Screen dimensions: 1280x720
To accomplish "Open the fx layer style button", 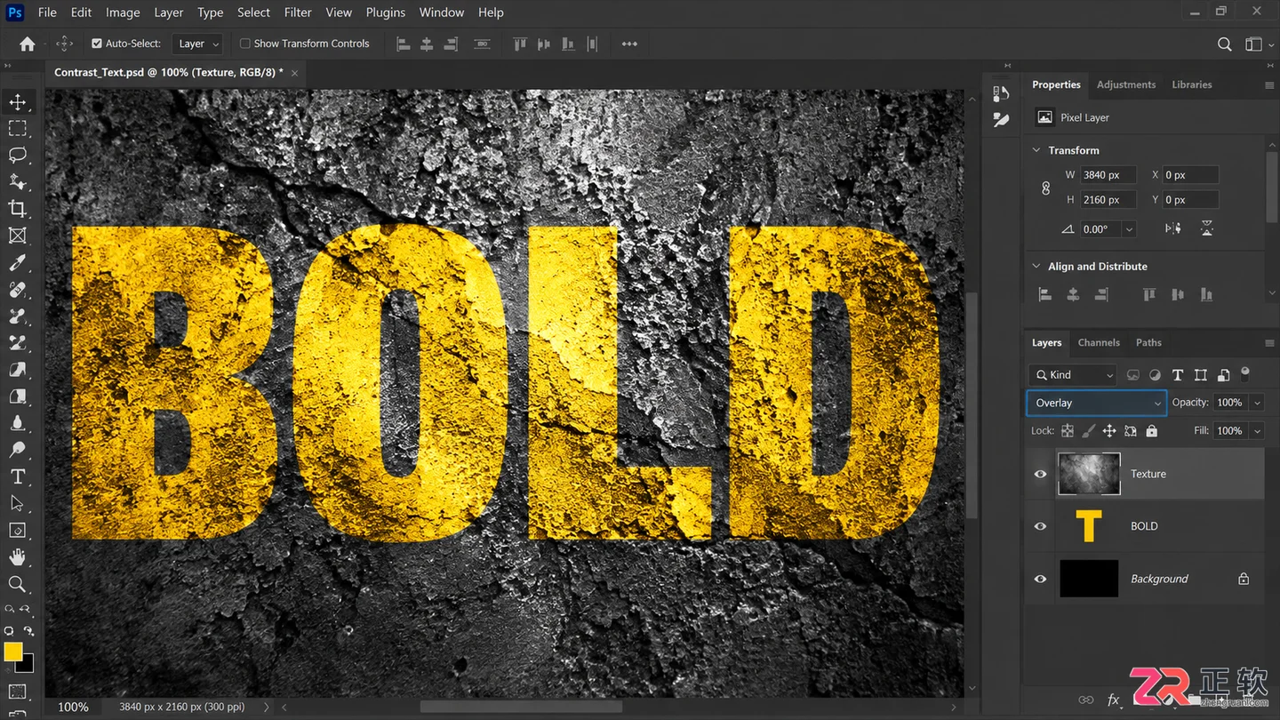I will (1114, 700).
